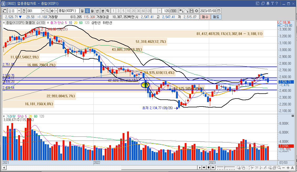This screenshot has height=172, width=297.
Task: Click the 매수 buy button
Action: point(205,17)
